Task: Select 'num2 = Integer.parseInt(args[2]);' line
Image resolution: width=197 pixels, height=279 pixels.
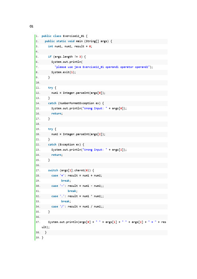Action: click(78, 134)
